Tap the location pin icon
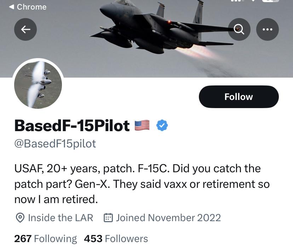 [20, 218]
